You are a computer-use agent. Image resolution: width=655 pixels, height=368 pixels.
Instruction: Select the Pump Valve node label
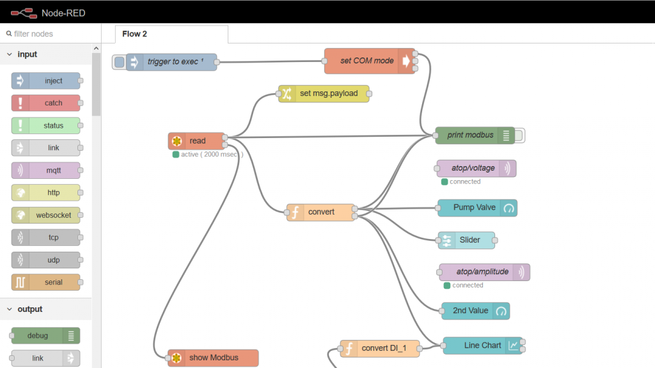pyautogui.click(x=474, y=208)
